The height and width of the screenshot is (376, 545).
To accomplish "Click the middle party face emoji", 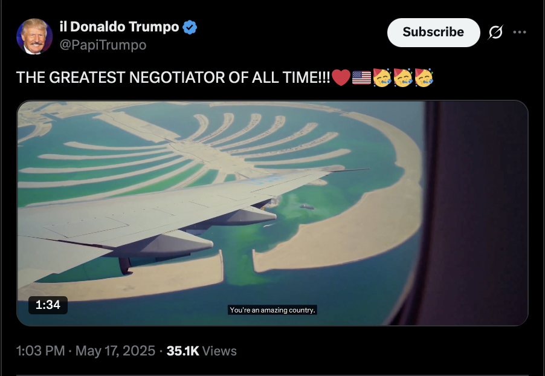I will tap(403, 77).
